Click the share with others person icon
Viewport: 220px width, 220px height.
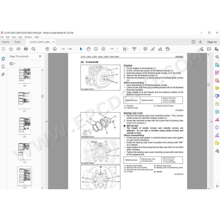point(216,49)
